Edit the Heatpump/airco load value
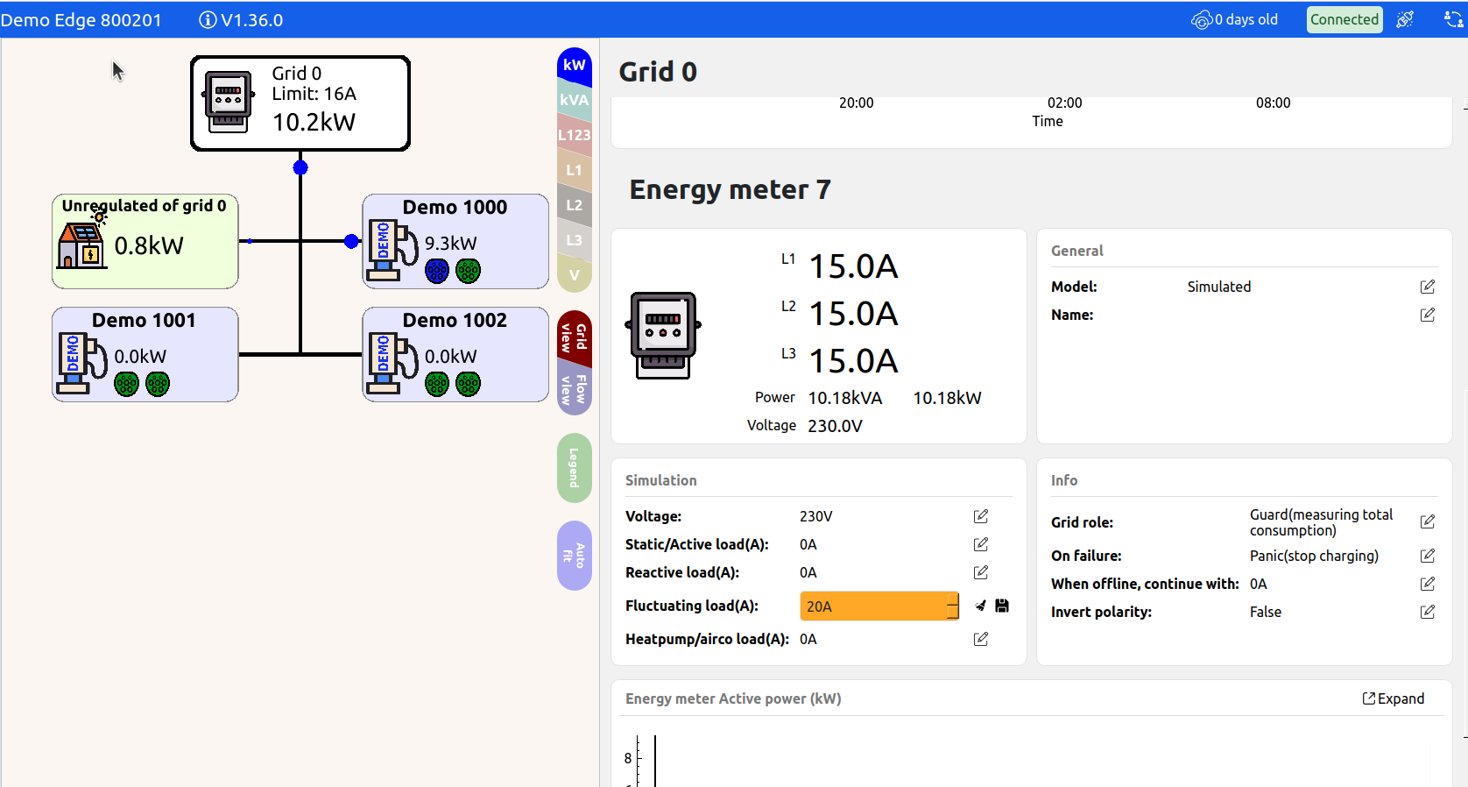Viewport: 1468px width, 787px height. coord(981,639)
